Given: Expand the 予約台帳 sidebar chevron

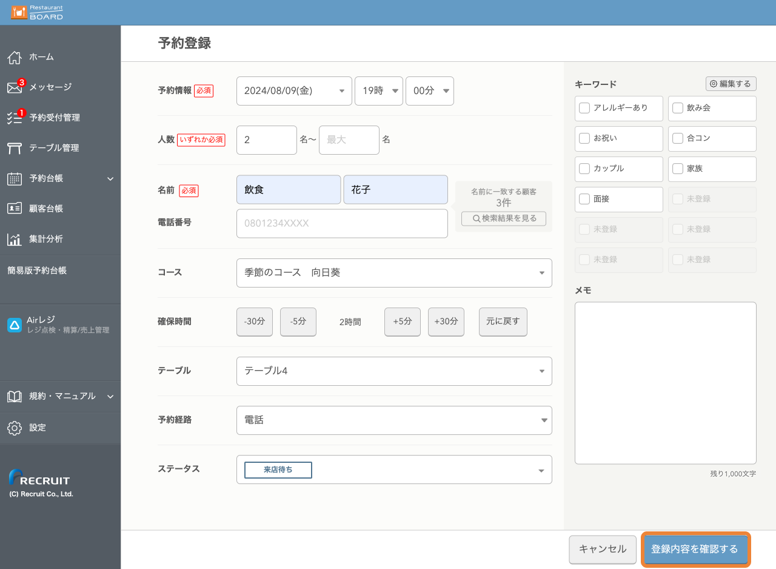Looking at the screenshot, I should pyautogui.click(x=110, y=178).
